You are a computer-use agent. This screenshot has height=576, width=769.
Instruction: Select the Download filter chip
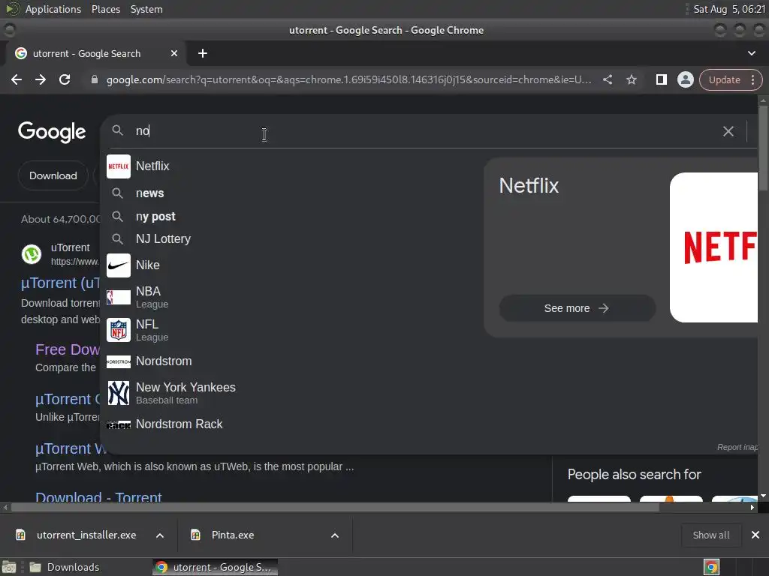click(53, 175)
